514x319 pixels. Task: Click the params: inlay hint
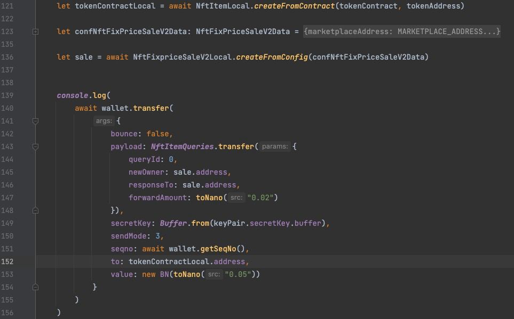click(275, 146)
